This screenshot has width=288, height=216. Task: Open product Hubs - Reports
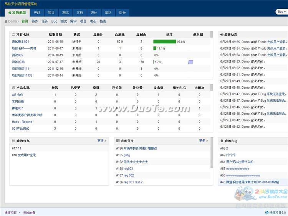click(x=22, y=122)
